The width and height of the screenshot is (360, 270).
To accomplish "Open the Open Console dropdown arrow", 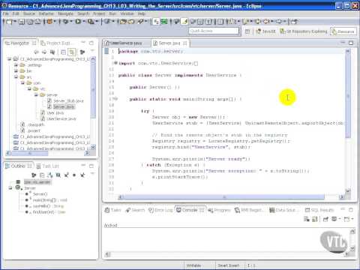I will (352, 219).
